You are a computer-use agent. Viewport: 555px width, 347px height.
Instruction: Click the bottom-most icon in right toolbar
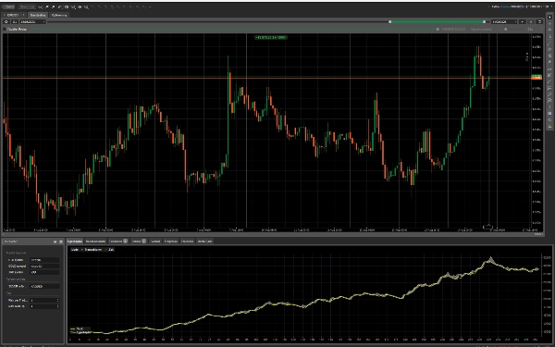click(549, 126)
